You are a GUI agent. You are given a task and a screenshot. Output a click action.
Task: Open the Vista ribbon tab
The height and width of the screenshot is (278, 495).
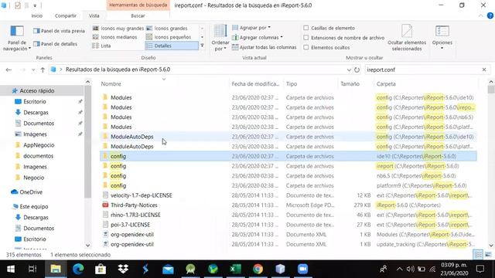pos(94,15)
